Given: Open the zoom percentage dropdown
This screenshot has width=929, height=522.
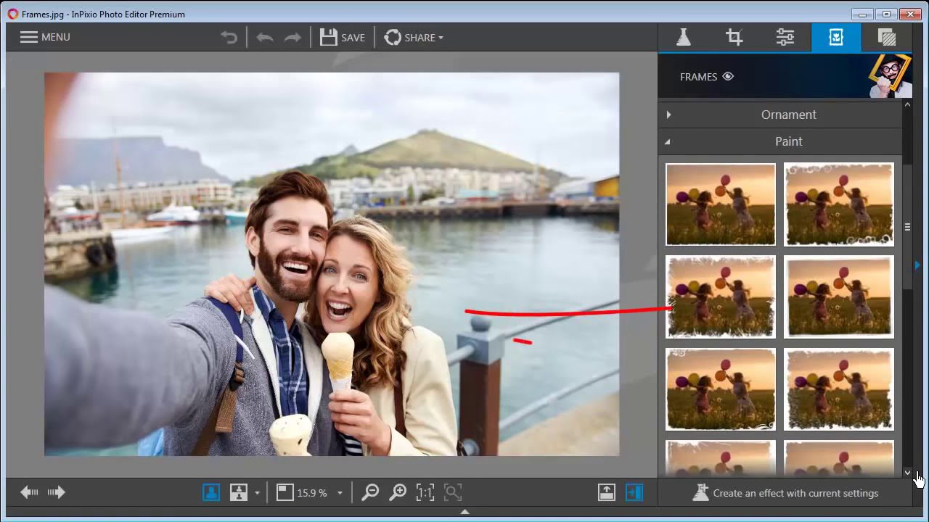Looking at the screenshot, I should pos(338,492).
